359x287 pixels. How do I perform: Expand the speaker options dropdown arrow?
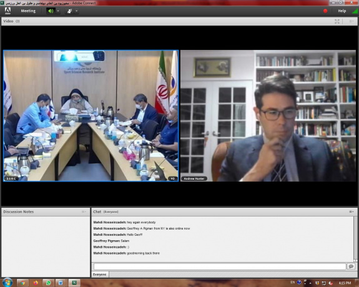coord(58,11)
